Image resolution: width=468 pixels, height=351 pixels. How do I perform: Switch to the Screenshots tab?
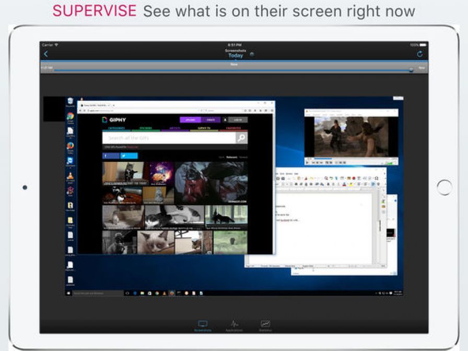click(203, 326)
